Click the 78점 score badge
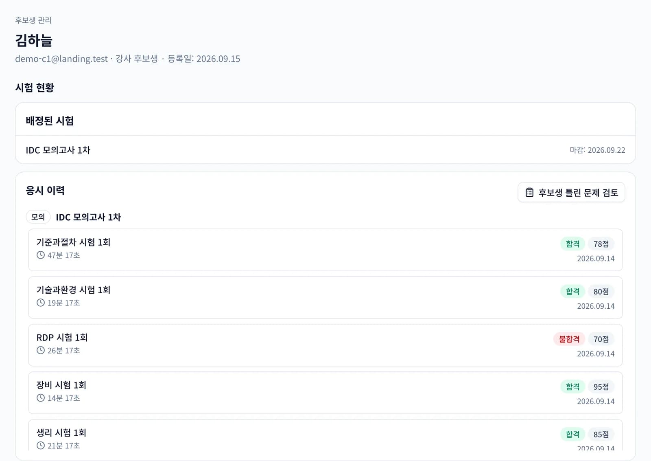The height and width of the screenshot is (461, 651). coord(601,244)
